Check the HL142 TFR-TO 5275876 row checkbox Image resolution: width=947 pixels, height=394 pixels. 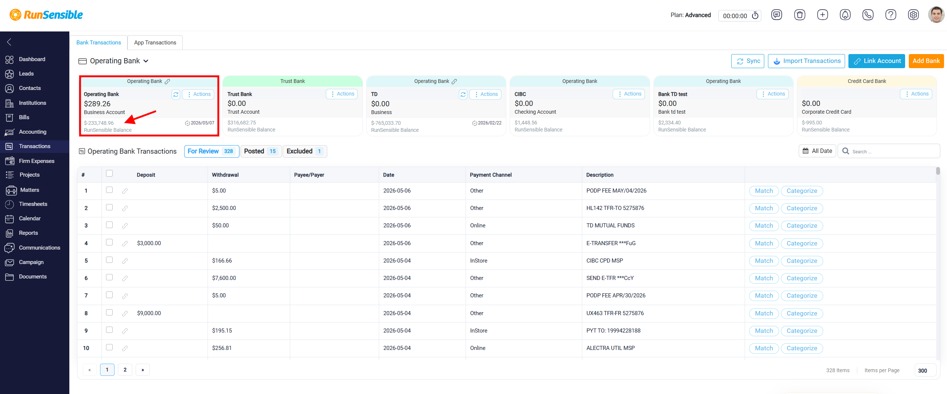109,207
